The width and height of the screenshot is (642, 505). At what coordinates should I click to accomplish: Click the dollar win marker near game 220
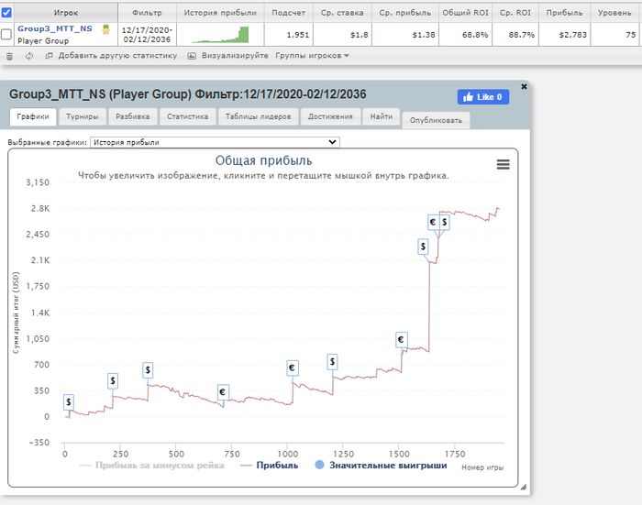(113, 381)
